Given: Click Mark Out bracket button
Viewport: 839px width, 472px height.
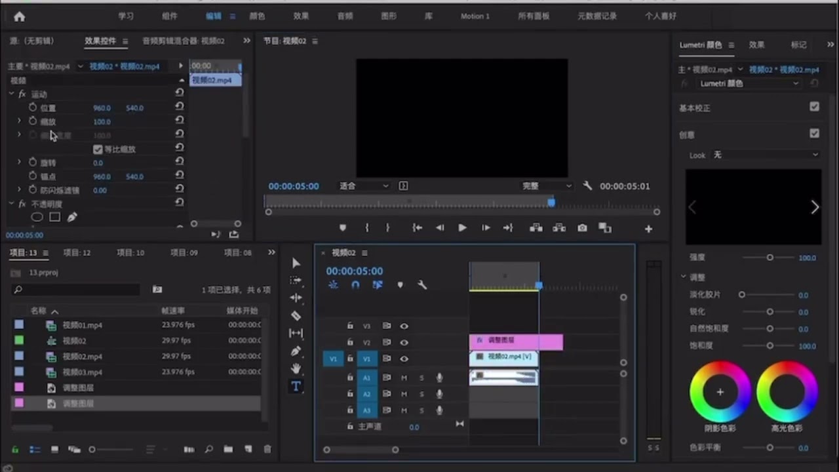Looking at the screenshot, I should click(388, 227).
